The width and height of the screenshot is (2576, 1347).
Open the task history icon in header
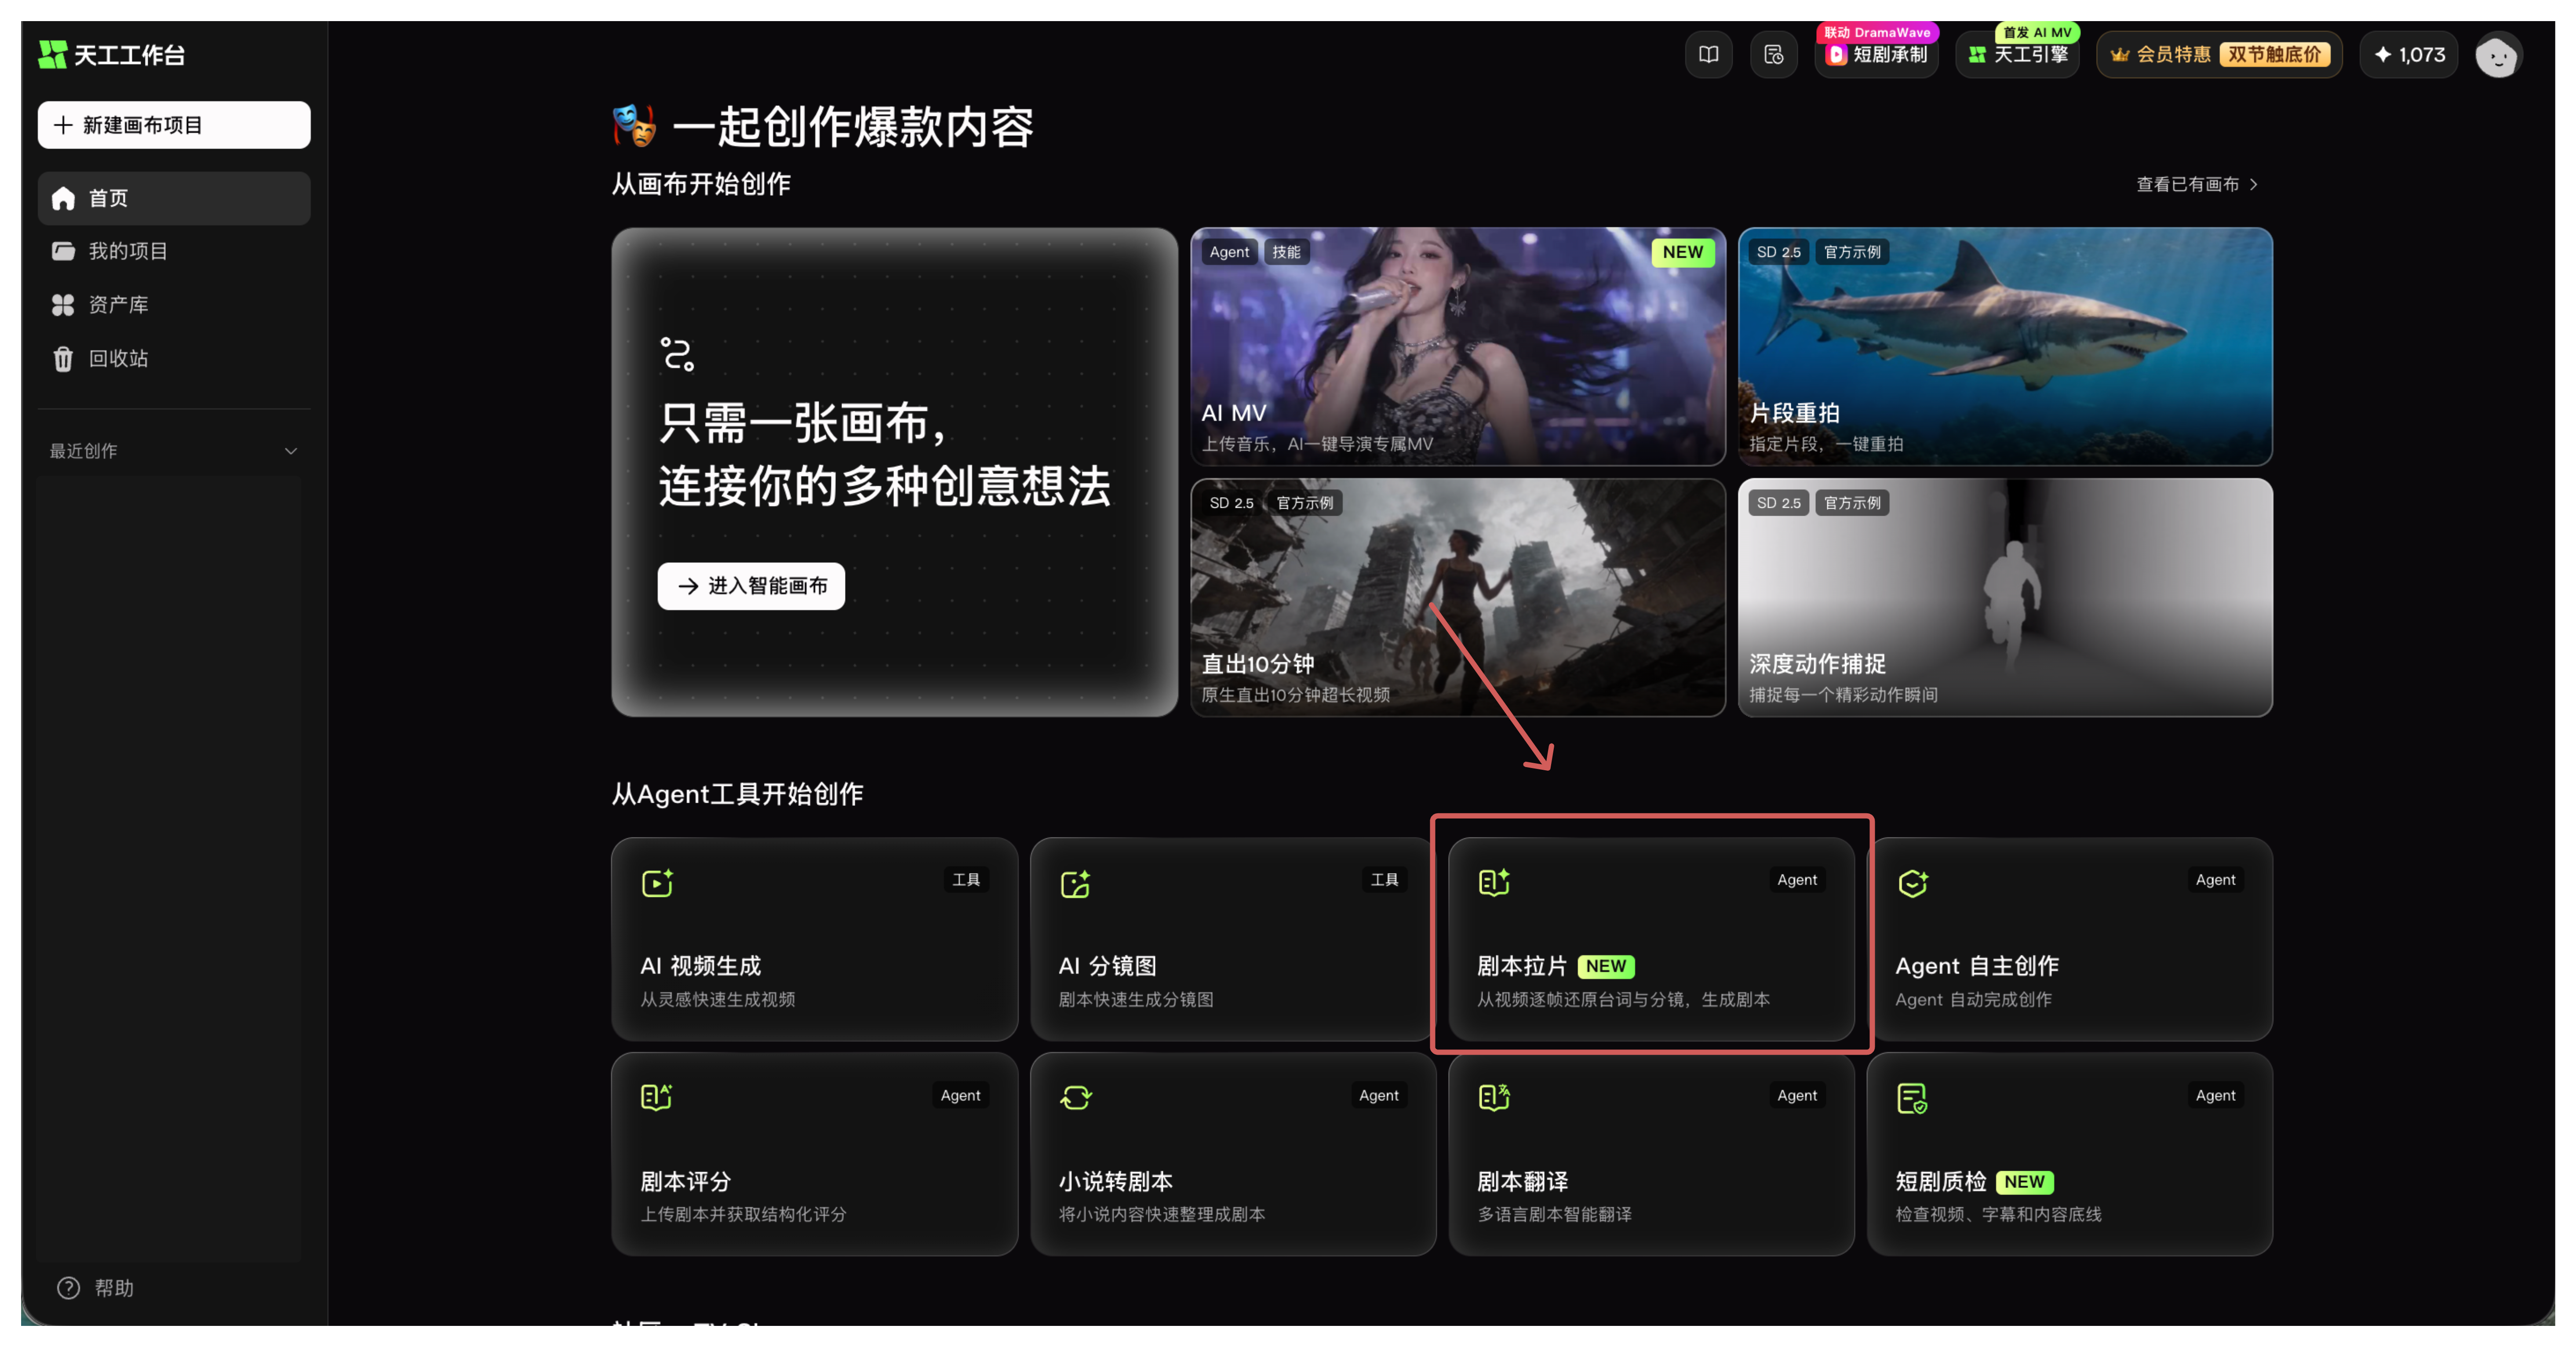(x=1773, y=55)
